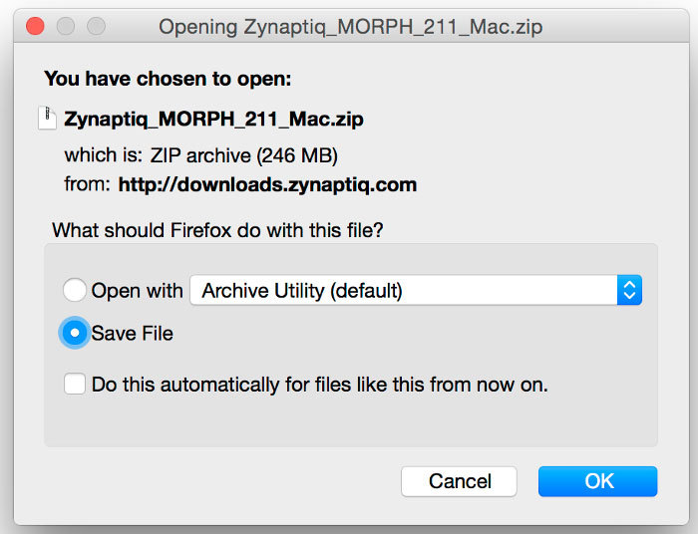Click the blue dropdown arrows button
The width and height of the screenshot is (698, 534).
(x=628, y=291)
